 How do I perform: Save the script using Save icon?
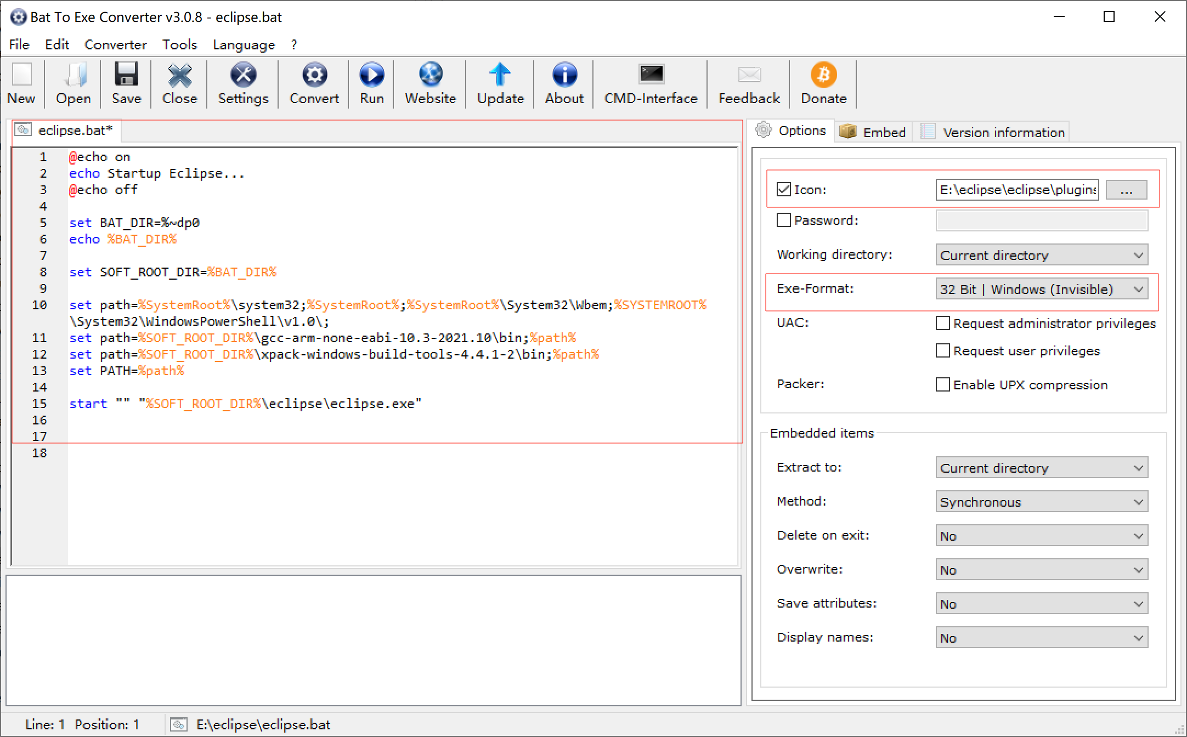pos(126,75)
